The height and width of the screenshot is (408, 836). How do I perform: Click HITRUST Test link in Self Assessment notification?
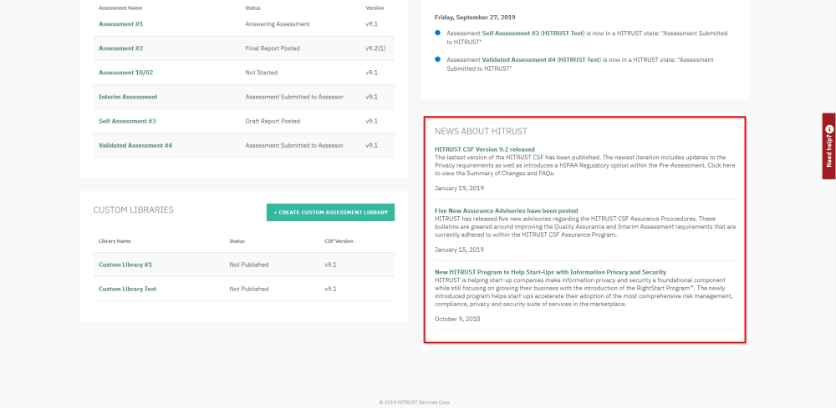point(564,33)
